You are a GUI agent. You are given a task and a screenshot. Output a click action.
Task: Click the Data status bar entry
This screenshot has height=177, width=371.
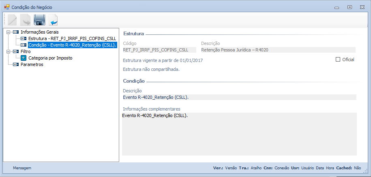click(x=320, y=168)
